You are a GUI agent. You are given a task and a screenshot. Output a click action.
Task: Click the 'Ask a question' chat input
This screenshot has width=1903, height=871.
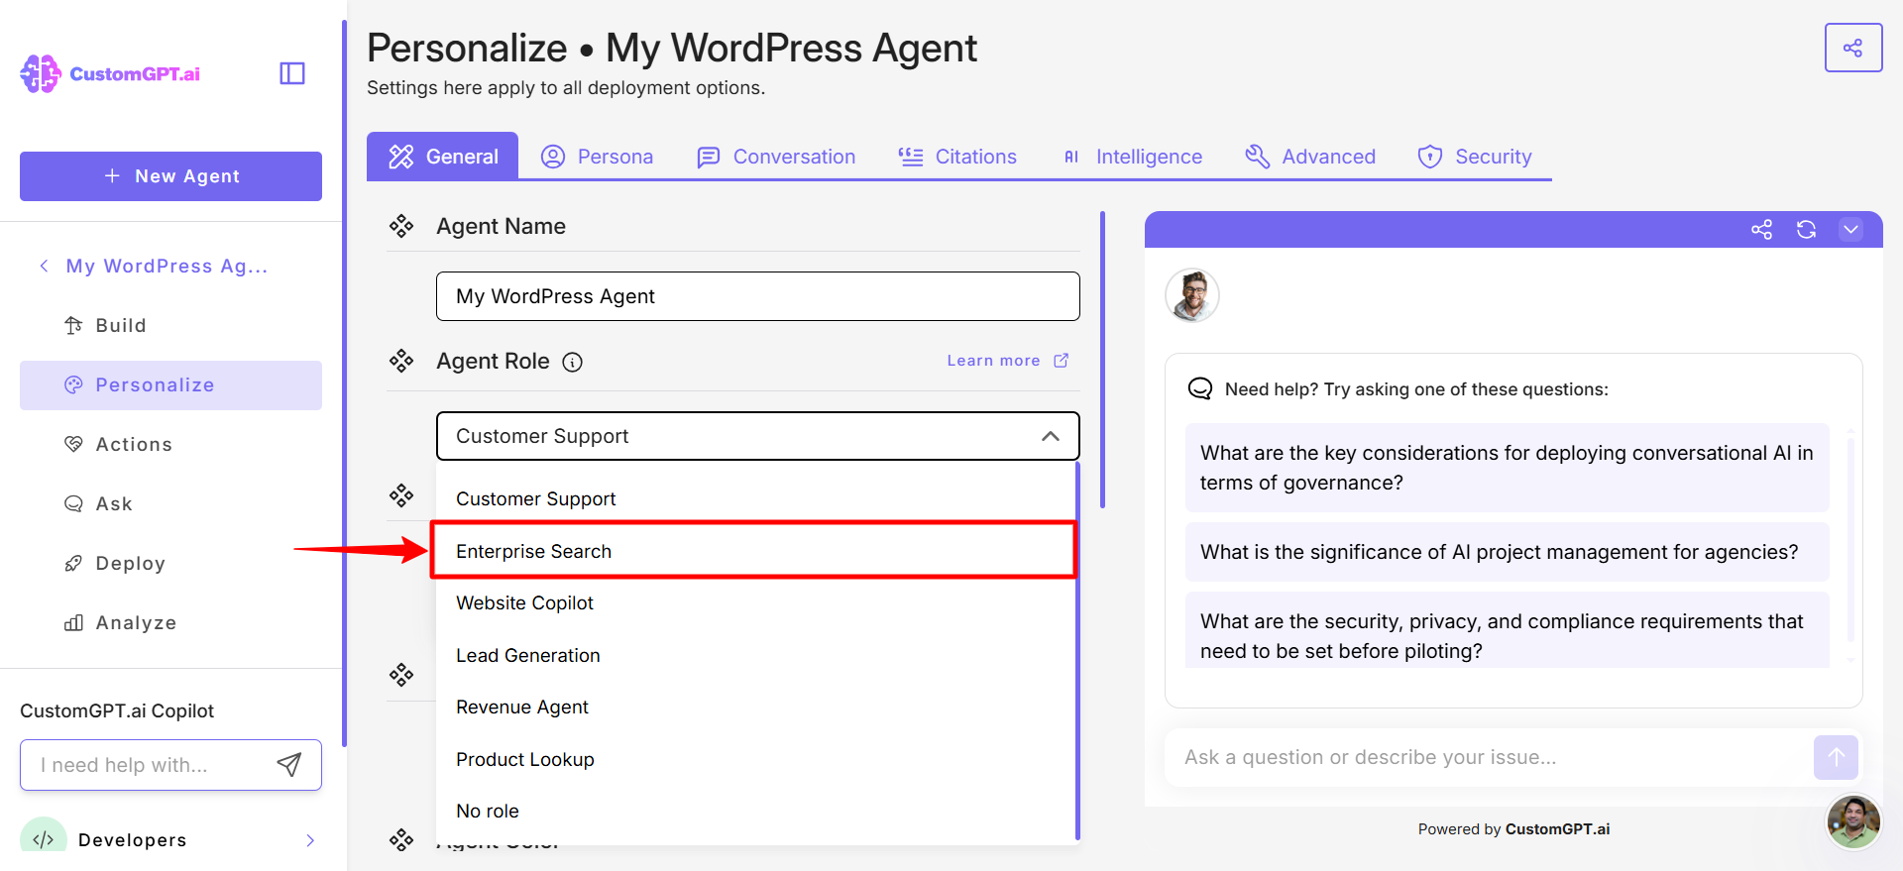click(x=1487, y=757)
